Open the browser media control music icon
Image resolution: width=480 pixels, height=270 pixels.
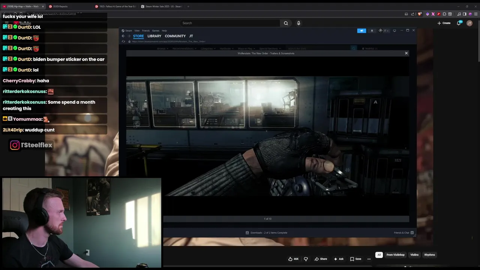tap(459, 14)
